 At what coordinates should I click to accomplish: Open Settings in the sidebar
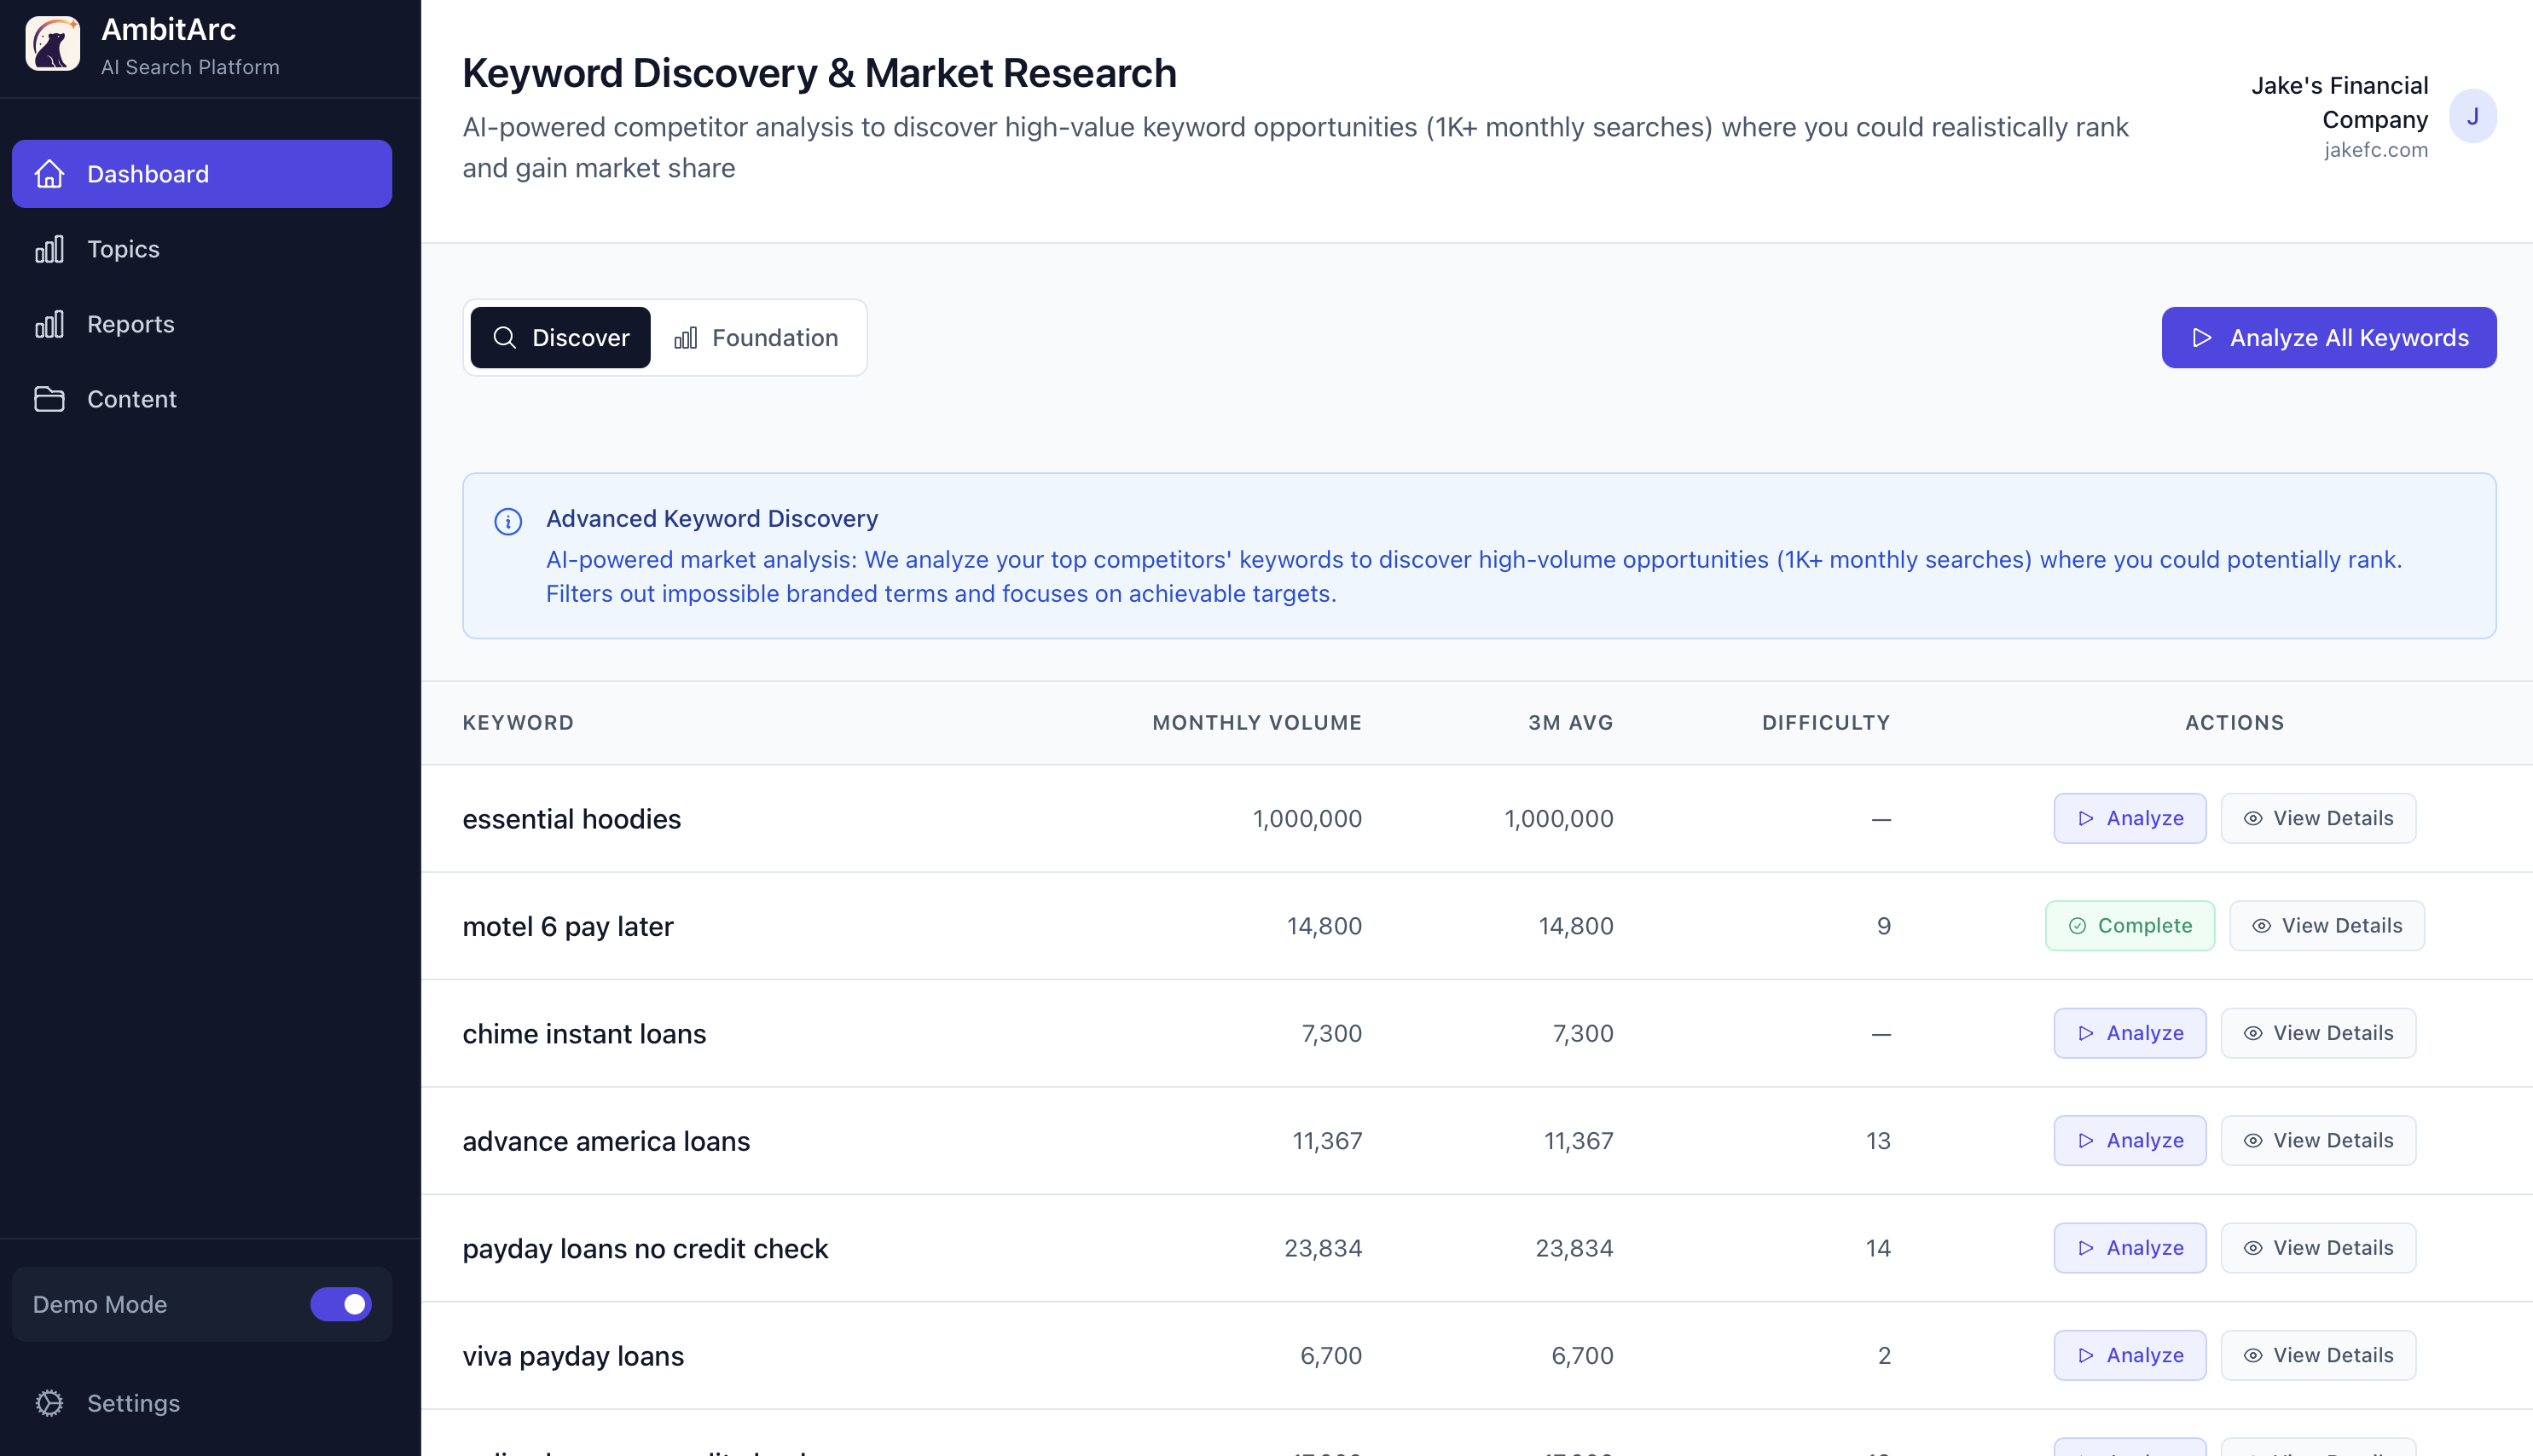[x=202, y=1403]
